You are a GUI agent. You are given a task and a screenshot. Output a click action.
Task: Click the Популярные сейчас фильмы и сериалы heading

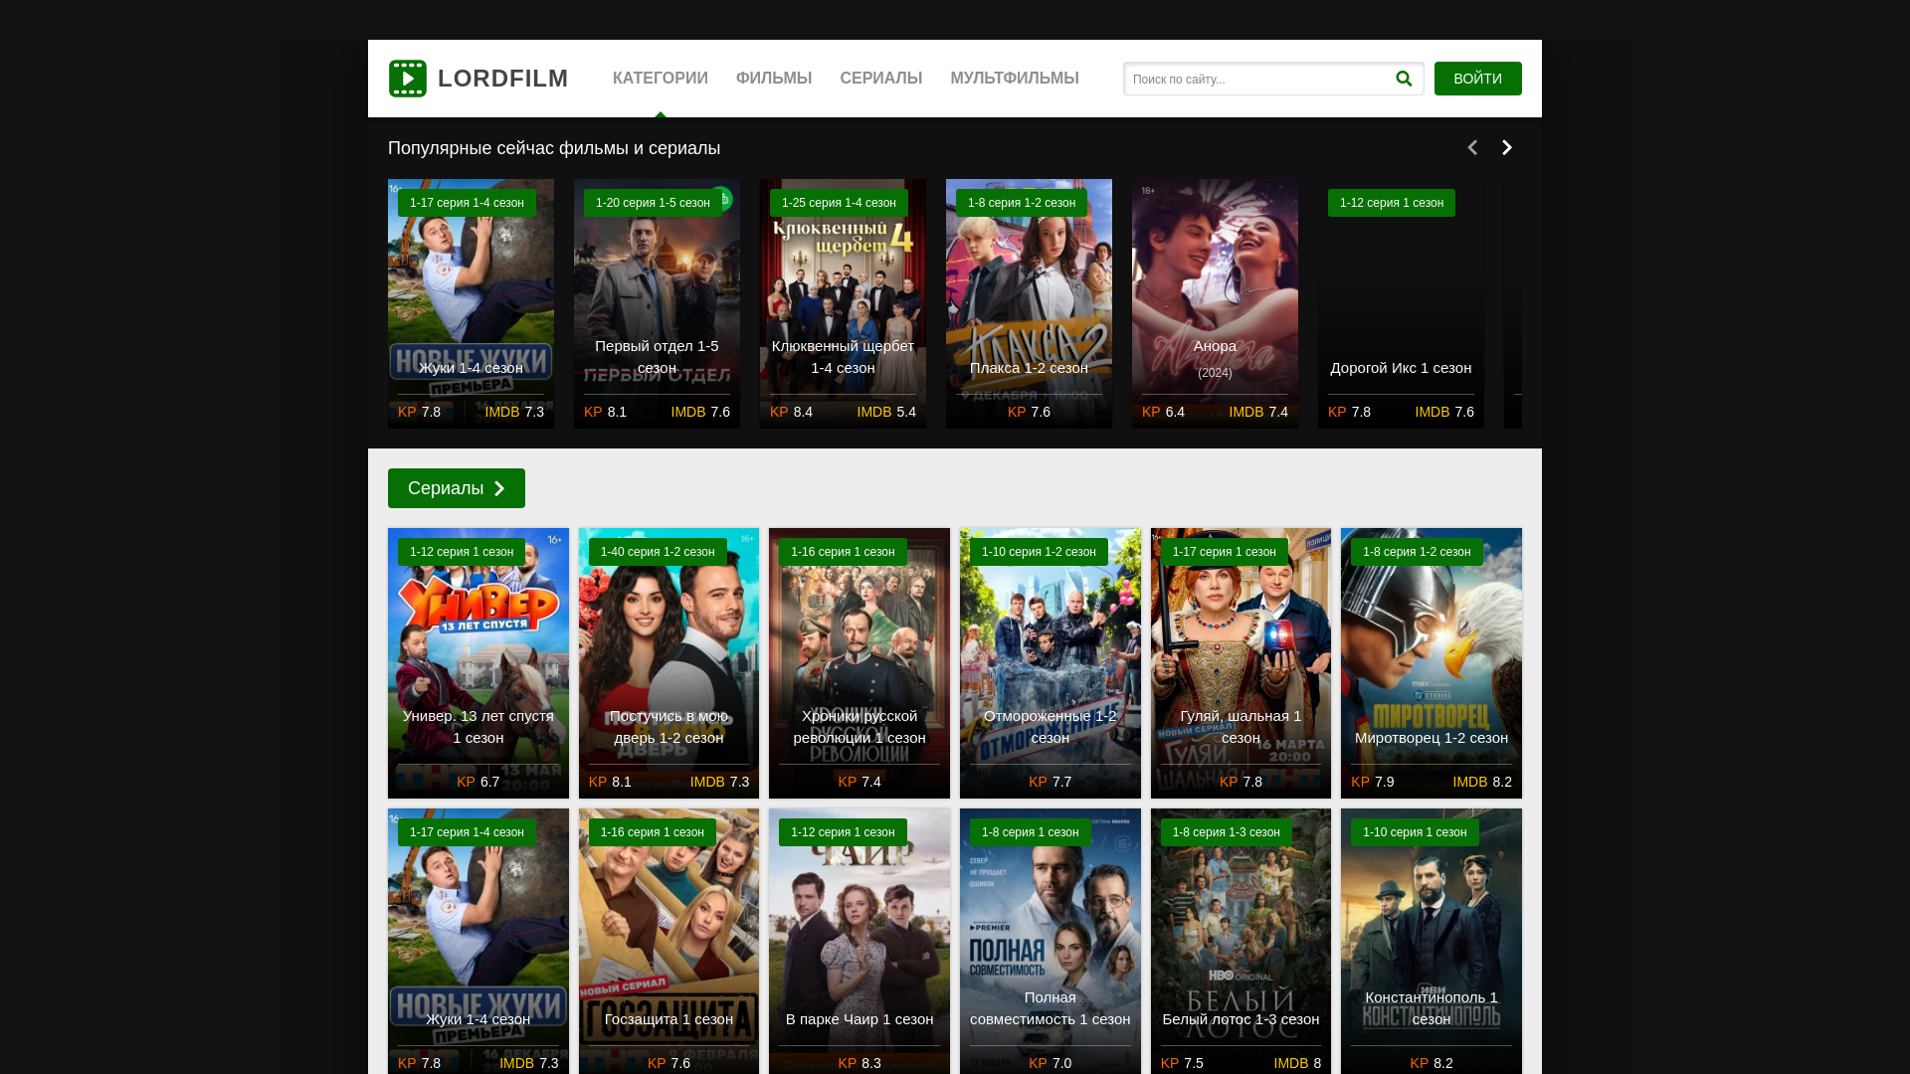[x=554, y=148]
